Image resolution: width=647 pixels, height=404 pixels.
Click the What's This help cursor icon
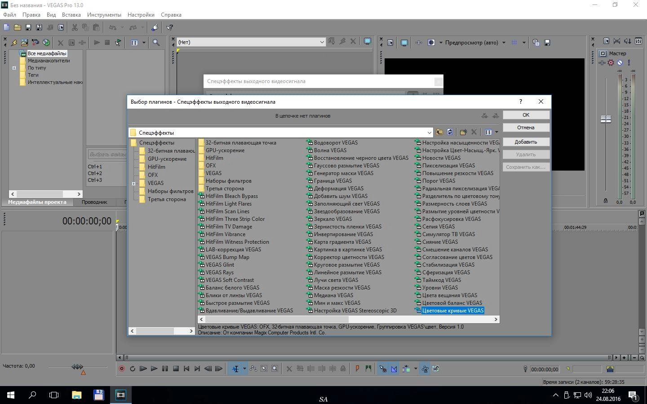[x=170, y=27]
